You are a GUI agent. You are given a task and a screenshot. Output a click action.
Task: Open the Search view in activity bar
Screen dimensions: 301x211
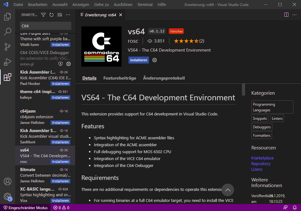click(8, 32)
